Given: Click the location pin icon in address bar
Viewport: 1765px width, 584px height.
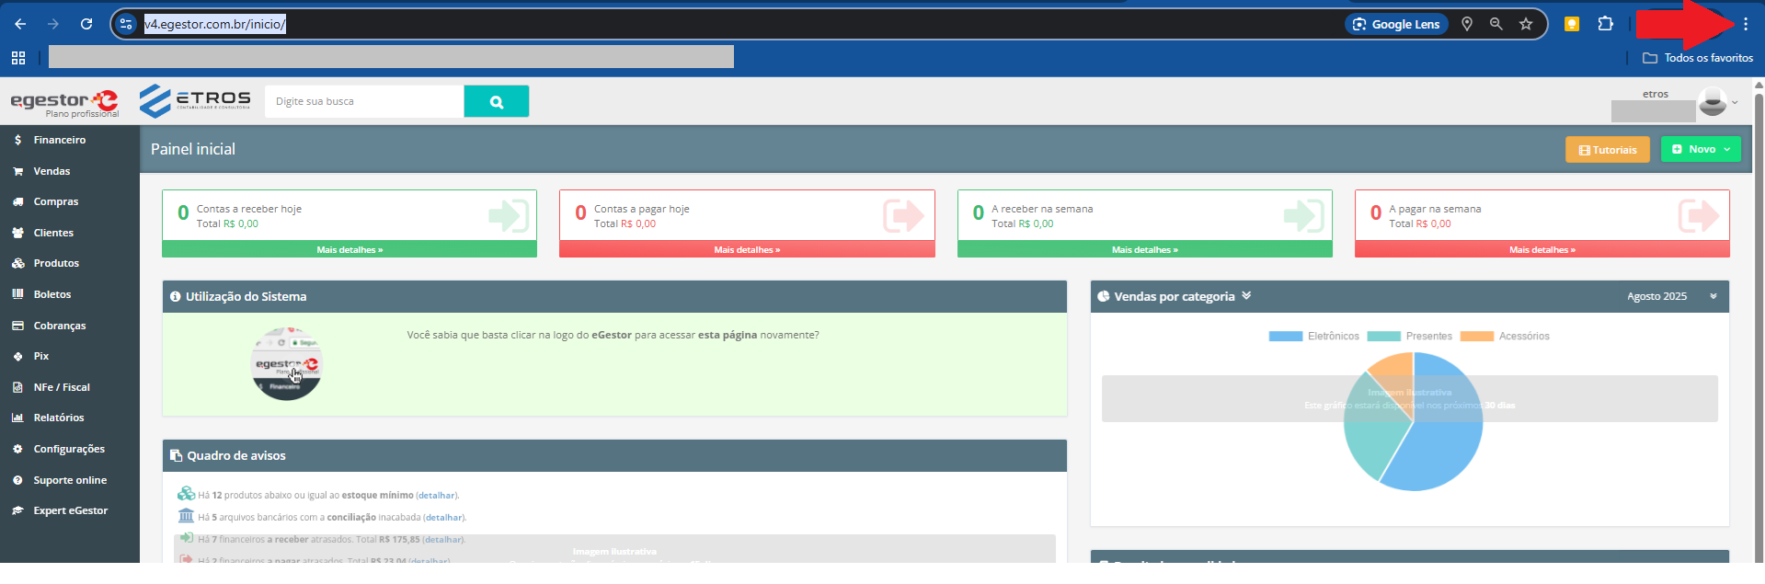Looking at the screenshot, I should coord(1467,24).
